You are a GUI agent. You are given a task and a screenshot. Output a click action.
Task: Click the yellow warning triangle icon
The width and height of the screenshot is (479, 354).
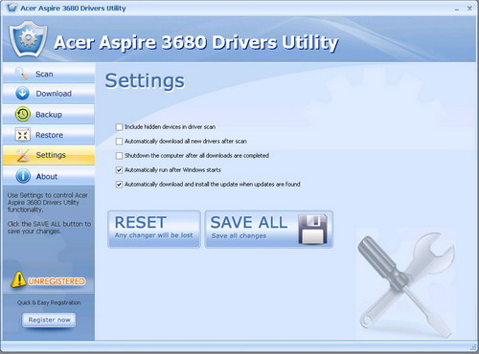click(18, 279)
